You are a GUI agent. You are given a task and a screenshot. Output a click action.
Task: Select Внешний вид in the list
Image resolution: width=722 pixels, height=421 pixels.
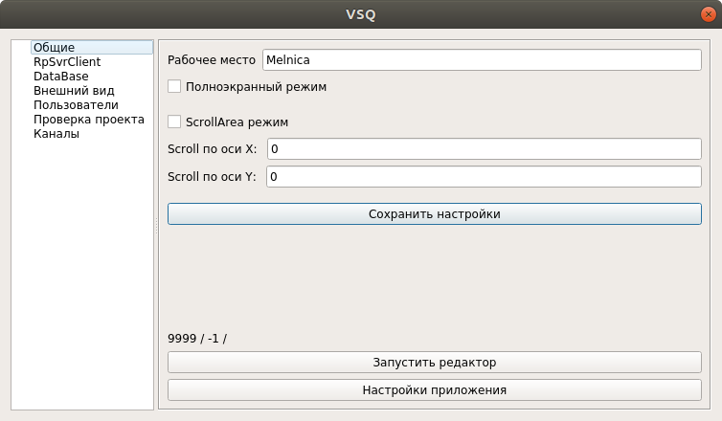74,90
